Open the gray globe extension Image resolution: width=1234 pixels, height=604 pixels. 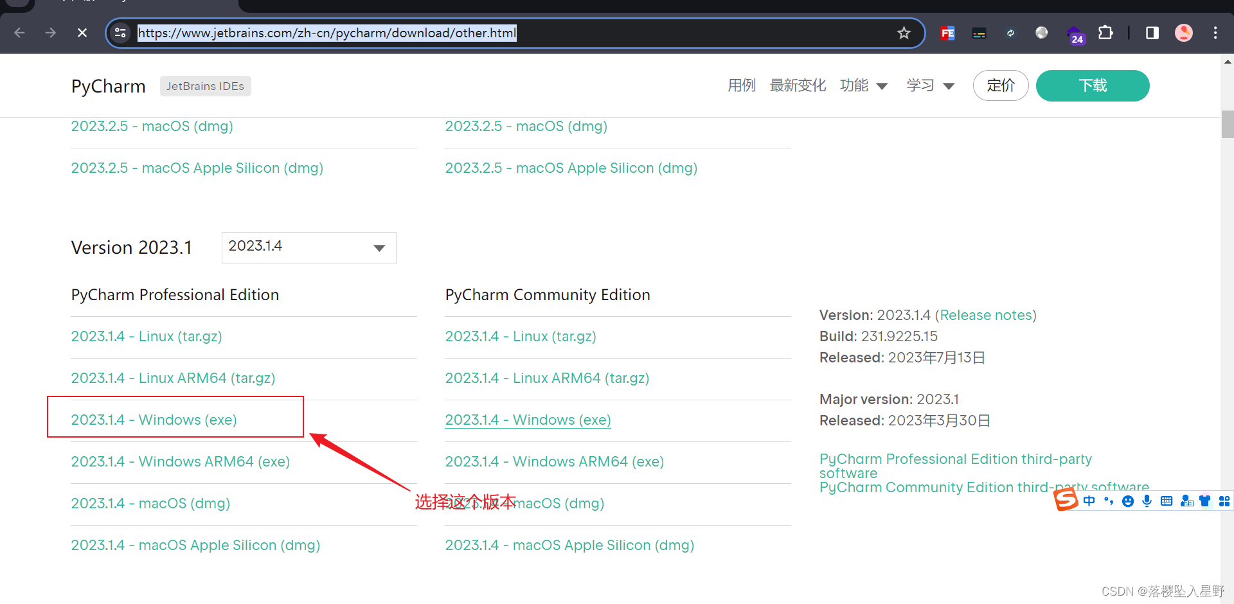coord(1042,33)
